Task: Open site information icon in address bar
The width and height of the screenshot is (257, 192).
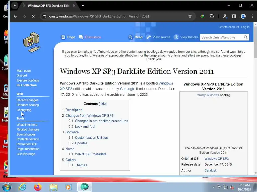Action: pos(44,16)
